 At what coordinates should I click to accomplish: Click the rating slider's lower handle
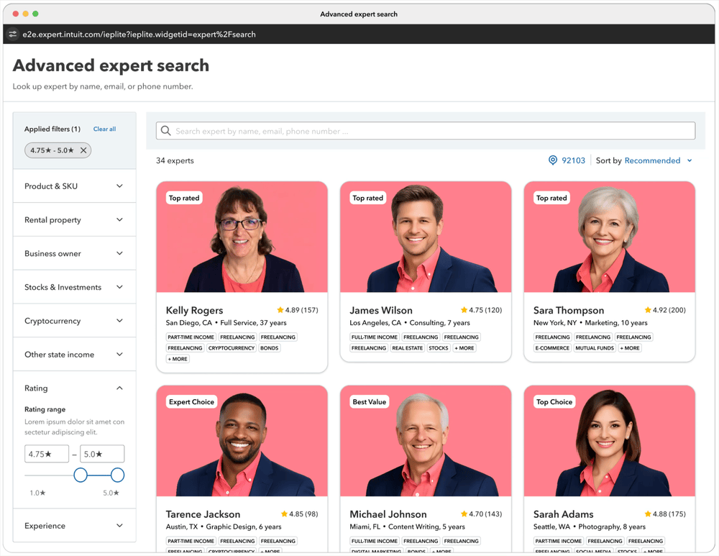pyautogui.click(x=81, y=475)
